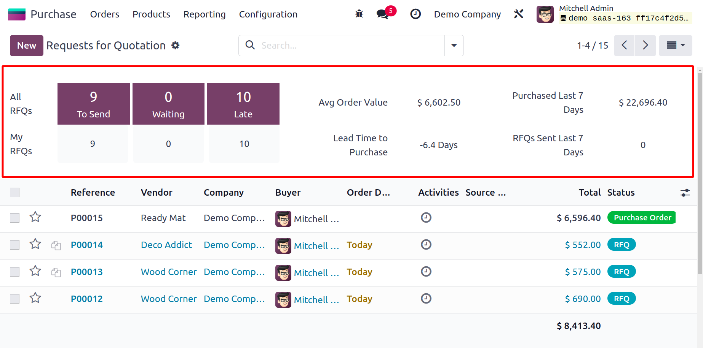Open the activities clock icon in navbar
The width and height of the screenshot is (703, 348).
(x=415, y=14)
